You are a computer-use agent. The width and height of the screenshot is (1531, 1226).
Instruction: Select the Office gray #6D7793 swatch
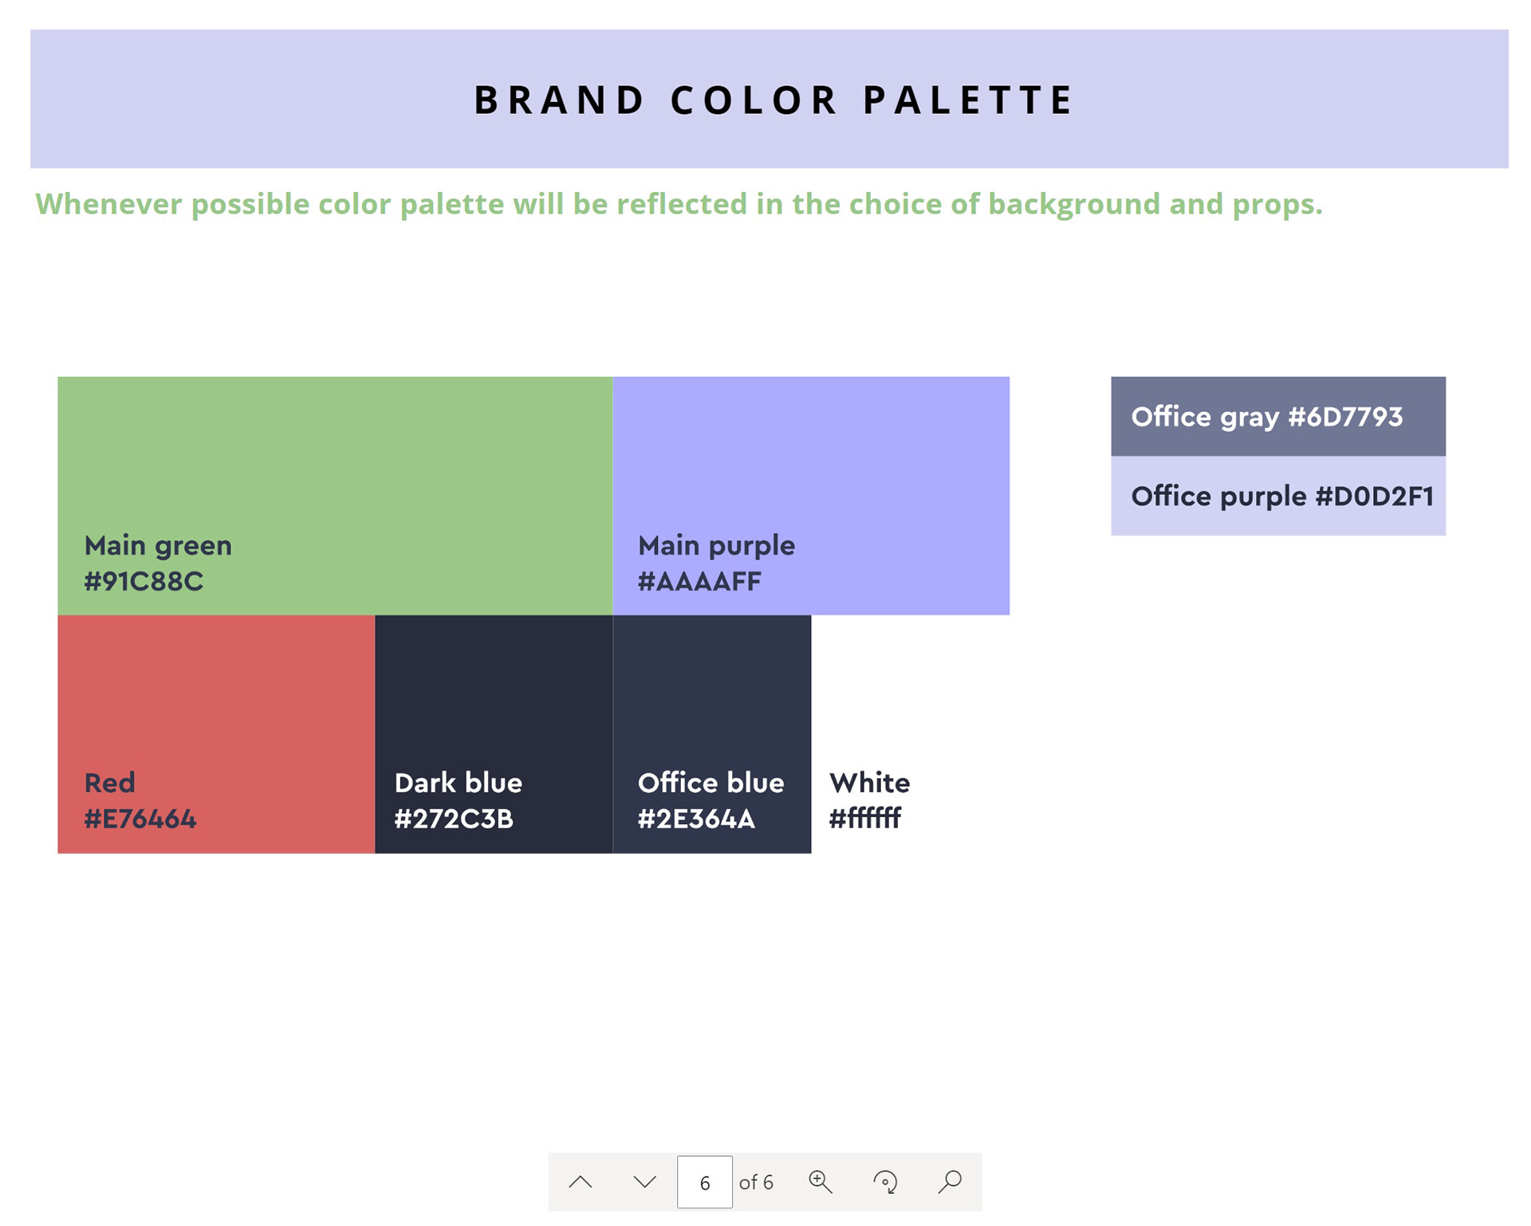(1278, 416)
